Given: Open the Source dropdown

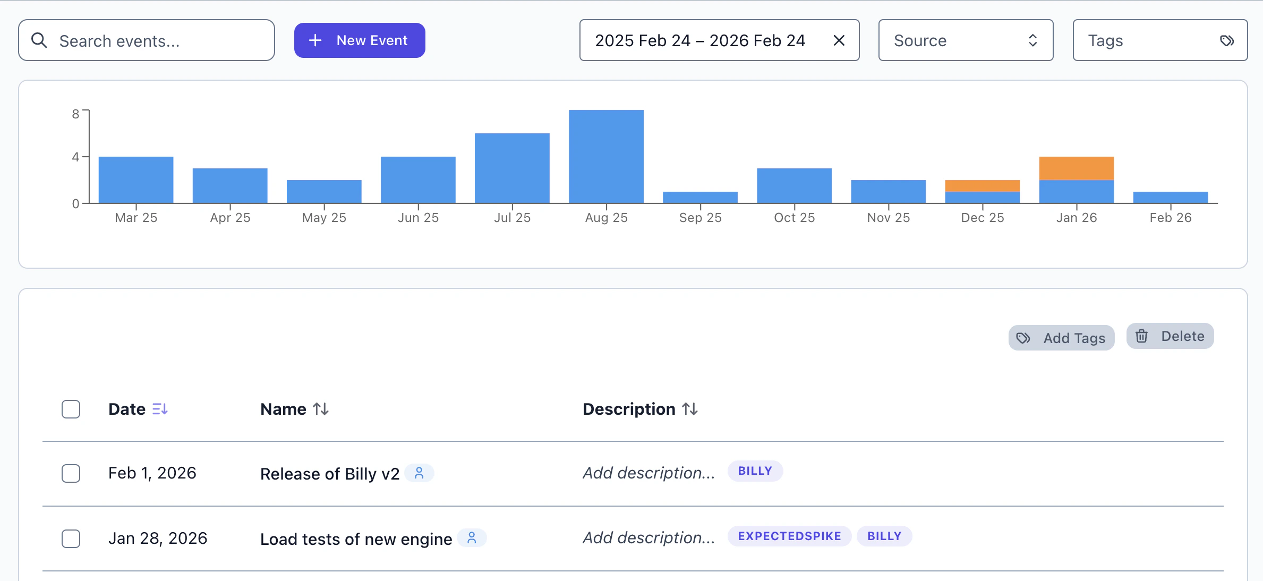Looking at the screenshot, I should coord(966,40).
